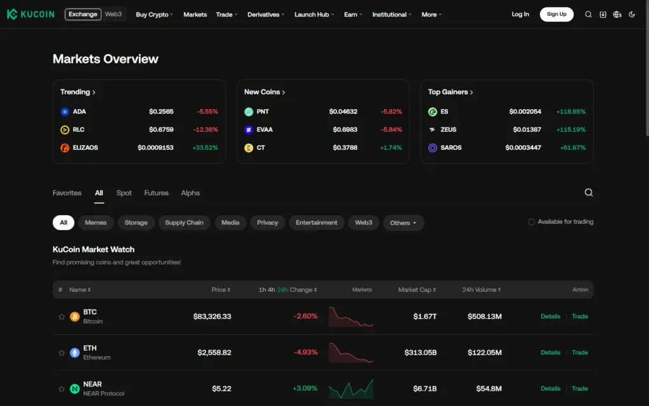Sort by Market Cap column

pyautogui.click(x=417, y=289)
